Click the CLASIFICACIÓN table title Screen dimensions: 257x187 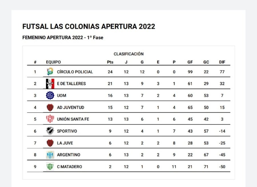128,54
